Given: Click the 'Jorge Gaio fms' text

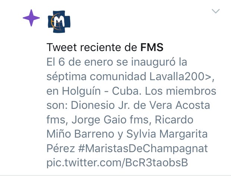Looking at the screenshot, I should [x=111, y=120].
